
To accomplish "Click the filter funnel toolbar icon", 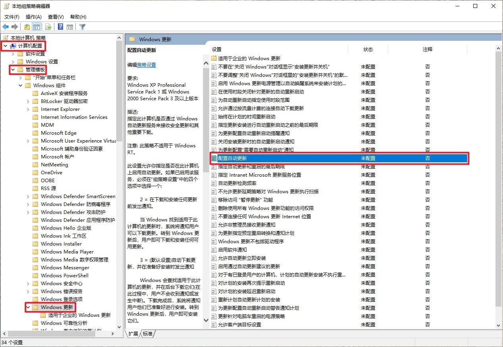I will pyautogui.click(x=82, y=27).
